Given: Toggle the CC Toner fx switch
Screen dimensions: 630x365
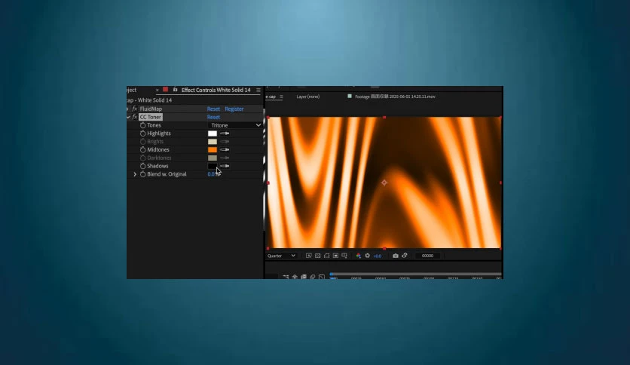Looking at the screenshot, I should 135,117.
